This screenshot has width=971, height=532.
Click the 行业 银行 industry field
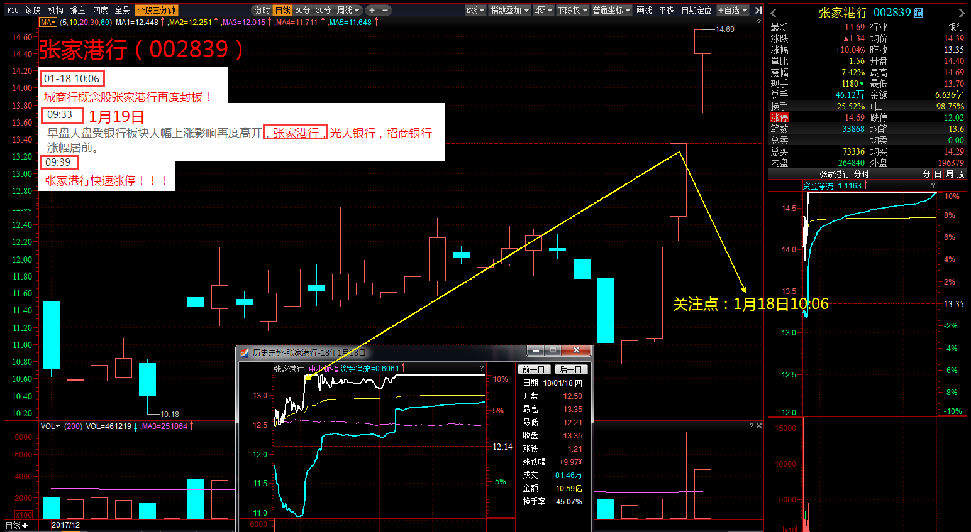click(917, 27)
